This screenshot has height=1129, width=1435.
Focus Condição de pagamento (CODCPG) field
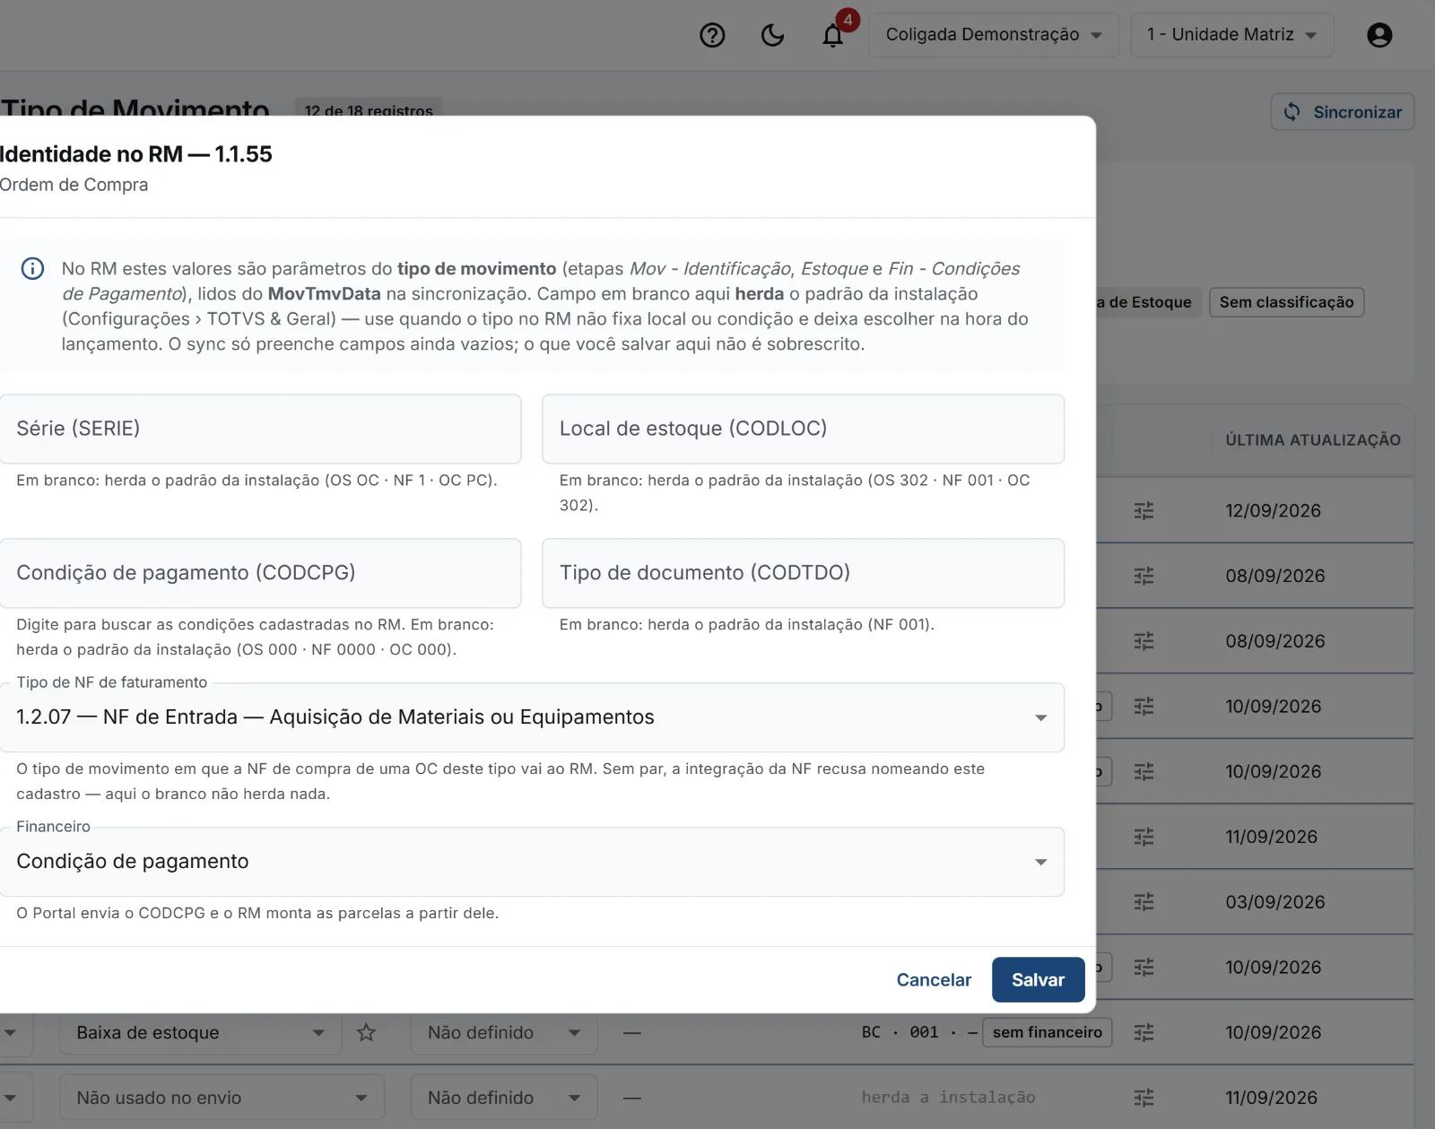[260, 573]
